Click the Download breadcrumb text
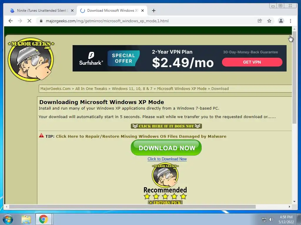Image resolution: width=301 pixels, height=225 pixels. pyautogui.click(x=220, y=88)
